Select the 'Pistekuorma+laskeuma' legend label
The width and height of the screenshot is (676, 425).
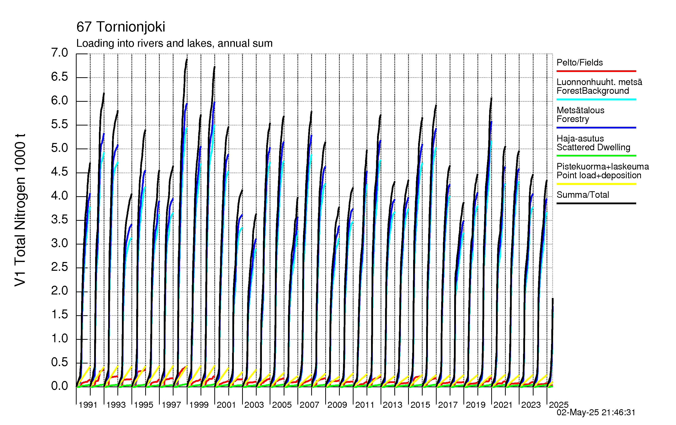click(603, 166)
